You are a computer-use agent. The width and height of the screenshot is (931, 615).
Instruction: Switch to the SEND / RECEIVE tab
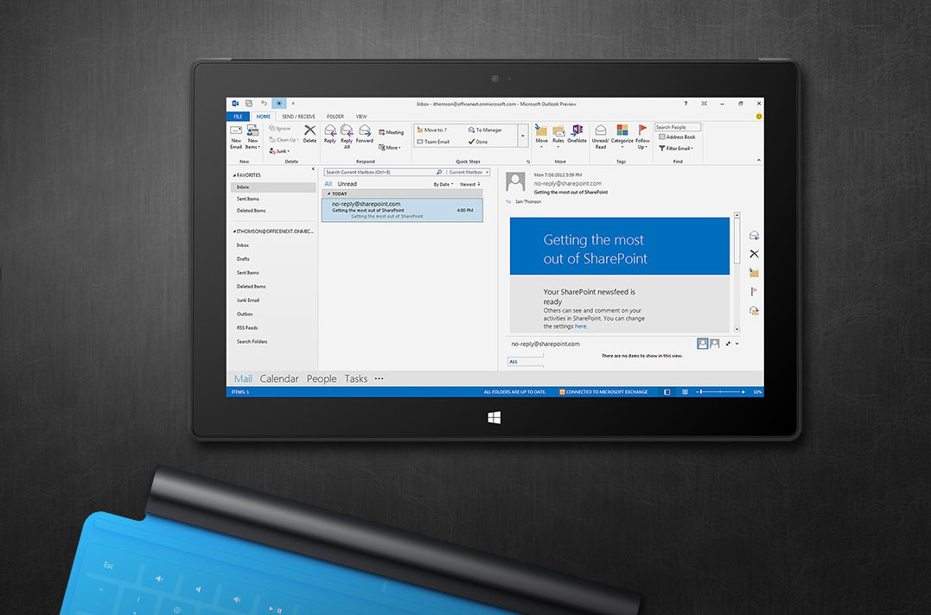tap(298, 117)
